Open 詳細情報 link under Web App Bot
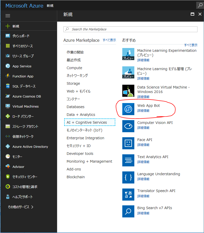This screenshot has width=204, height=233. (x=143, y=111)
